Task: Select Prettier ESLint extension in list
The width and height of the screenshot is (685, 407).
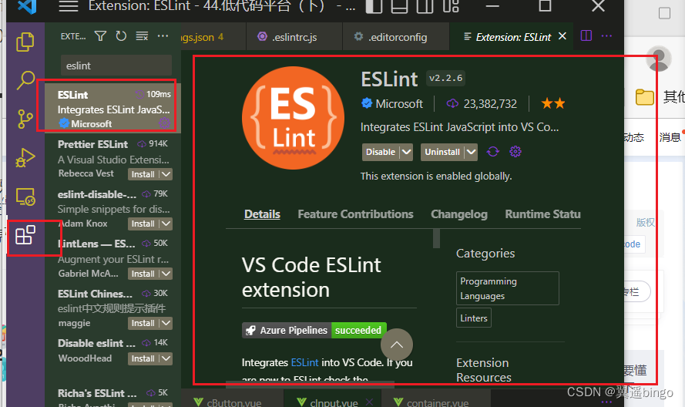Action: [x=112, y=158]
